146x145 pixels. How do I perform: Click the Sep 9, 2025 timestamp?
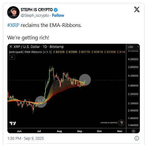(34, 138)
